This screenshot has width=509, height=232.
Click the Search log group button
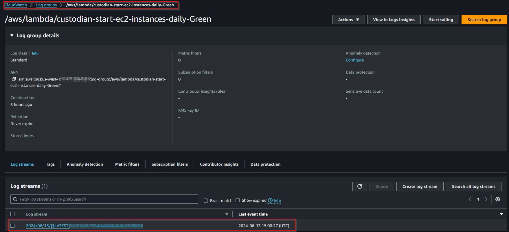484,20
